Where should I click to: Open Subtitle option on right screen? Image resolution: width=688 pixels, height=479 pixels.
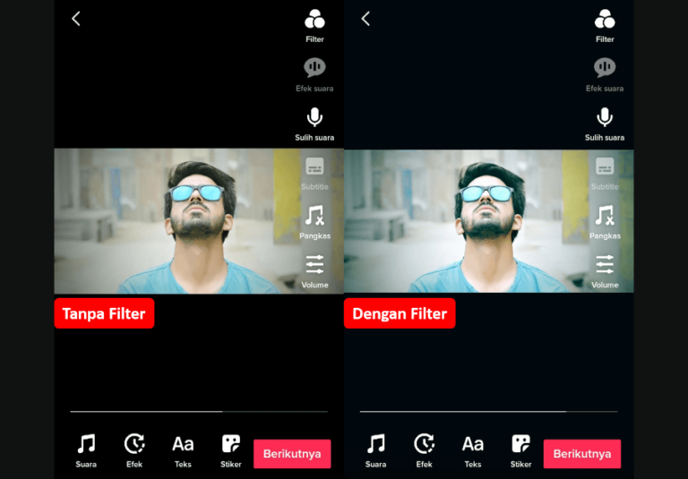pyautogui.click(x=605, y=174)
